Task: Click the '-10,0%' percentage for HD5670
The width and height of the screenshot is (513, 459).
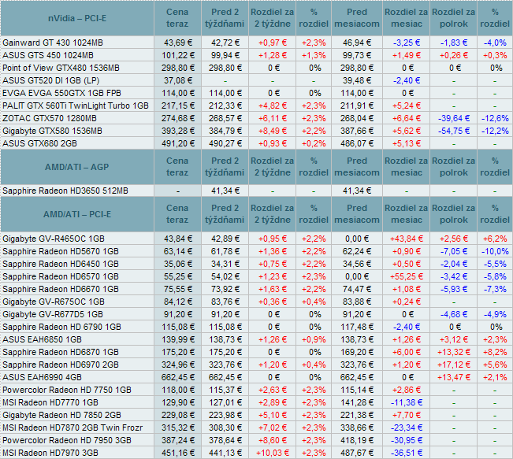Action: pos(495,251)
